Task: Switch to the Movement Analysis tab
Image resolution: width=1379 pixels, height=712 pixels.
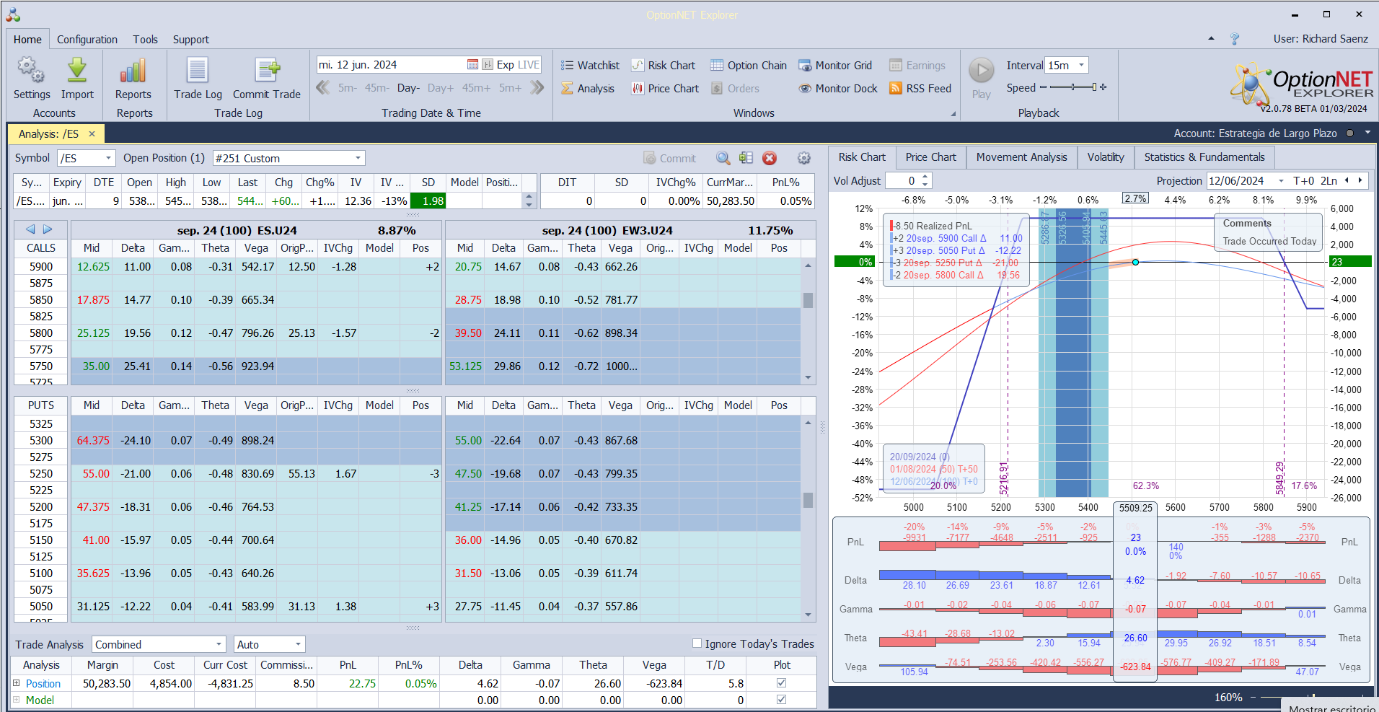Action: click(1021, 157)
